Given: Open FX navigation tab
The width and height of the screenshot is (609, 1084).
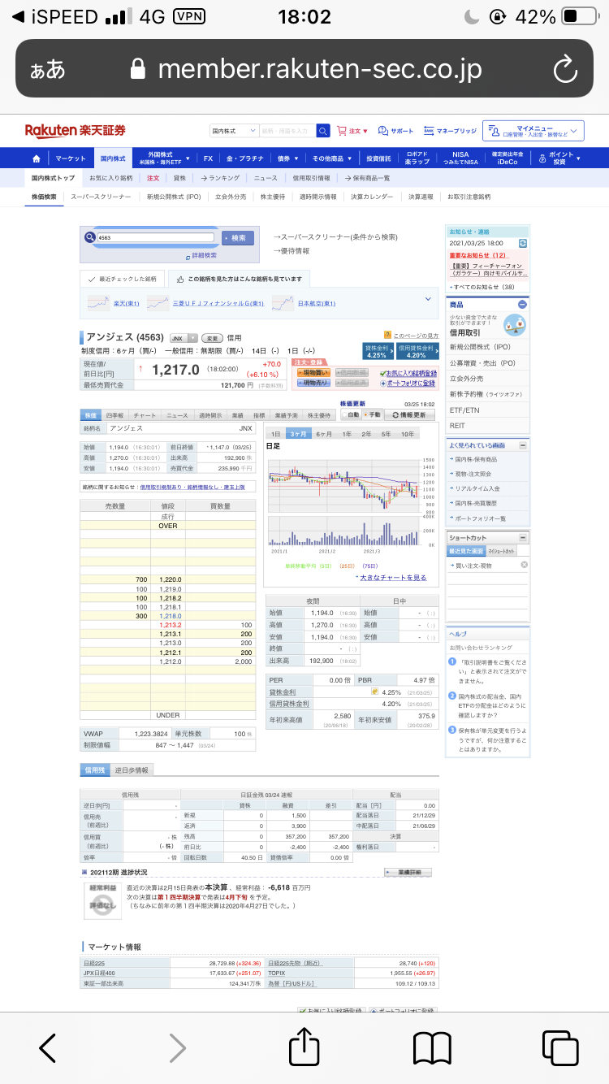Looking at the screenshot, I should point(208,158).
